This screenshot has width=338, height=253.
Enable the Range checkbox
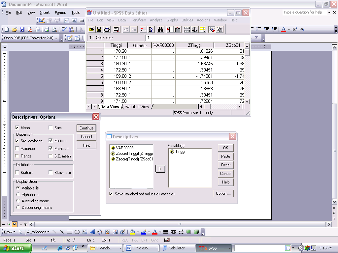(17, 156)
